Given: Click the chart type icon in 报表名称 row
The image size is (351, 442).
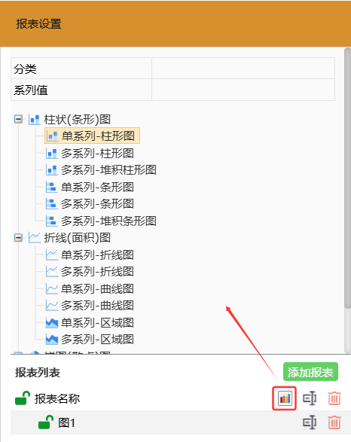Looking at the screenshot, I should pyautogui.click(x=285, y=398).
